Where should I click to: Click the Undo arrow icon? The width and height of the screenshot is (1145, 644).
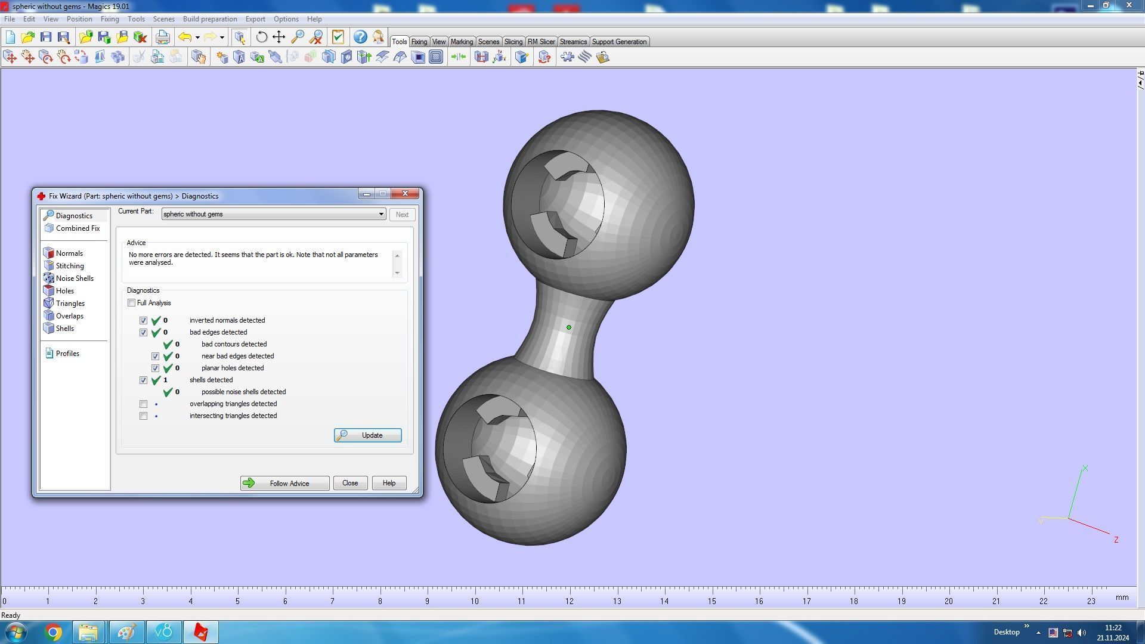[x=185, y=37]
